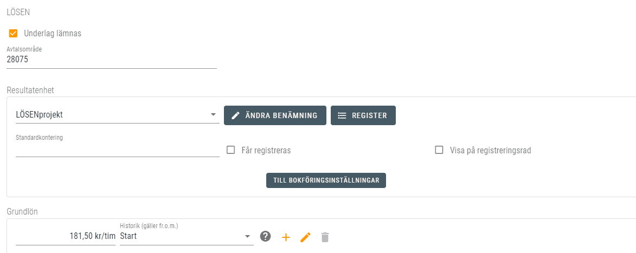Go to Till bokföringsinställningar
636x253 pixels.
coord(326,180)
